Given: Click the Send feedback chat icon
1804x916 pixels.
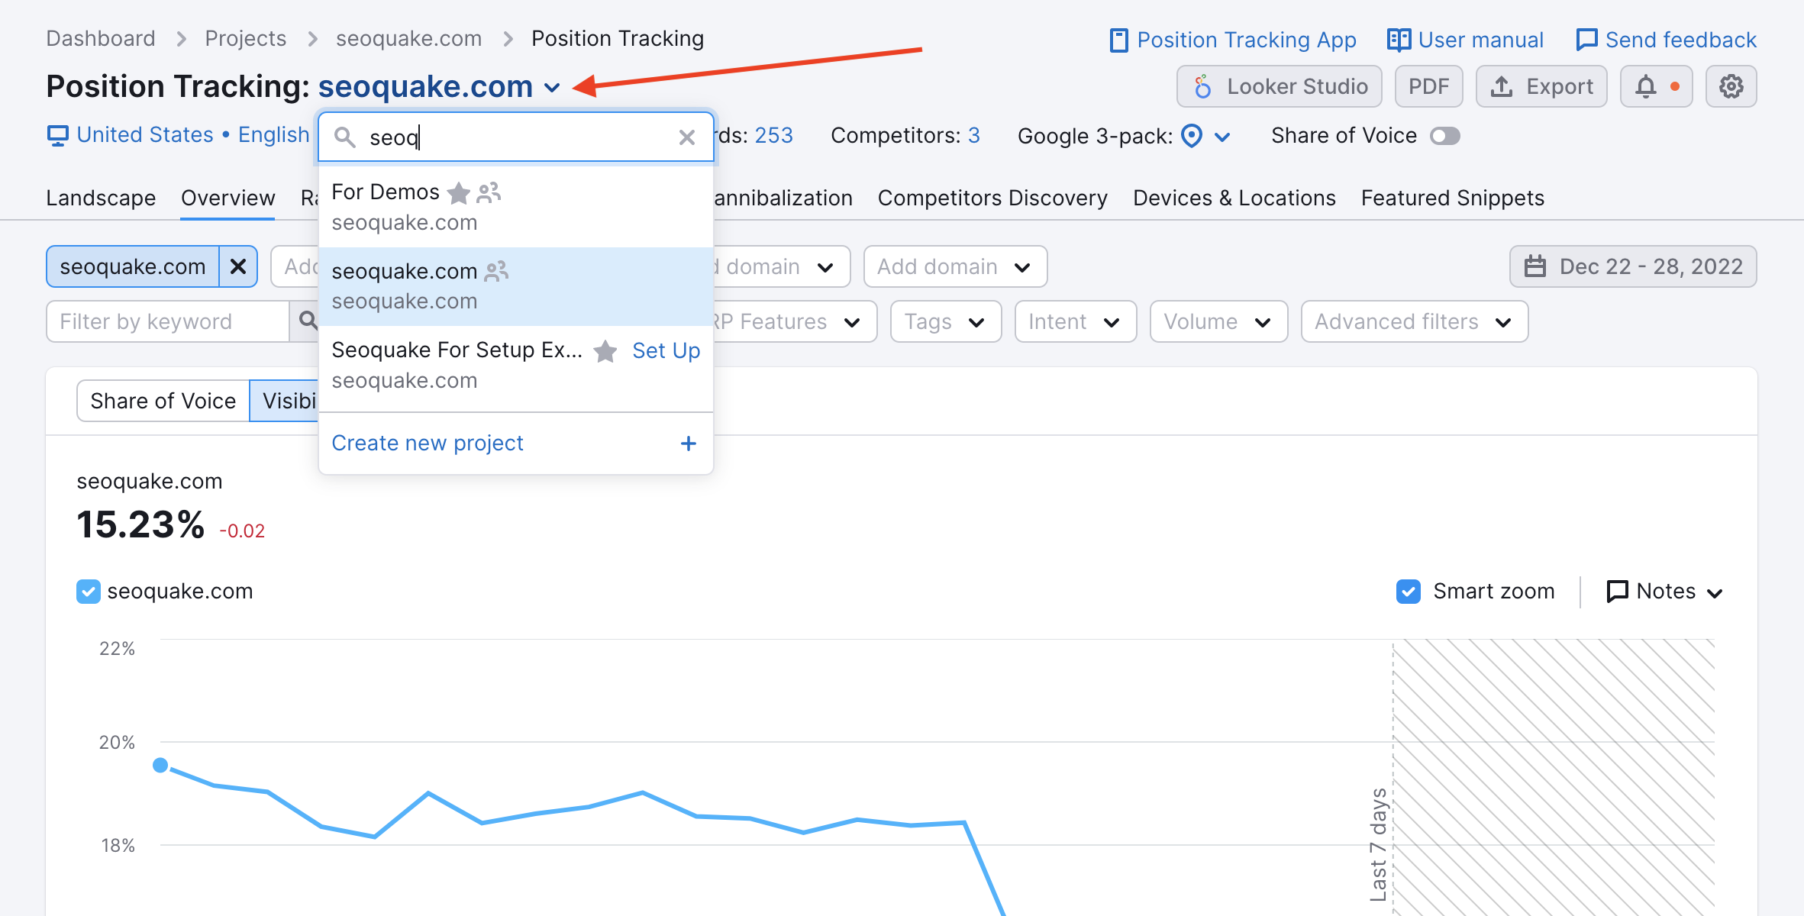Looking at the screenshot, I should click(x=1586, y=40).
